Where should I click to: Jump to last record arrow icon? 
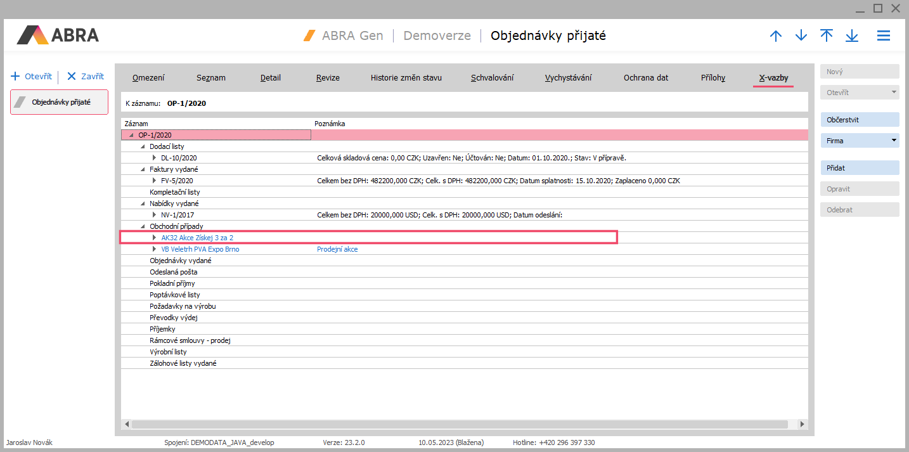pyautogui.click(x=851, y=36)
